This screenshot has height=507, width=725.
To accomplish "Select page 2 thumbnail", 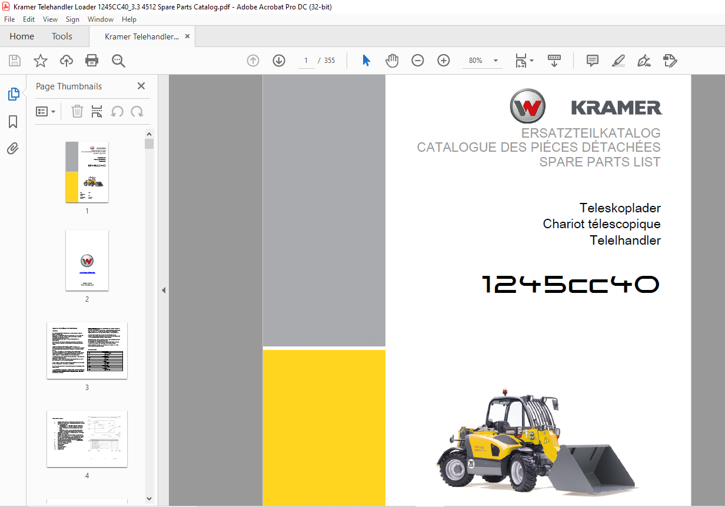I will click(87, 260).
